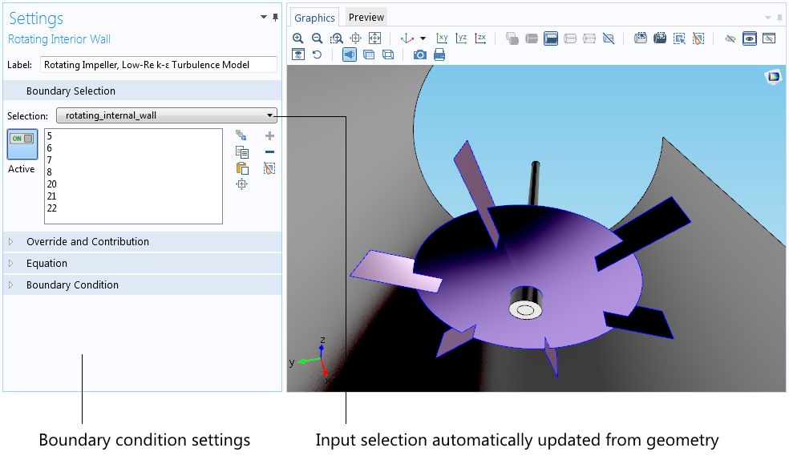Open the Settings window dropdown triangle

[x=264, y=17]
